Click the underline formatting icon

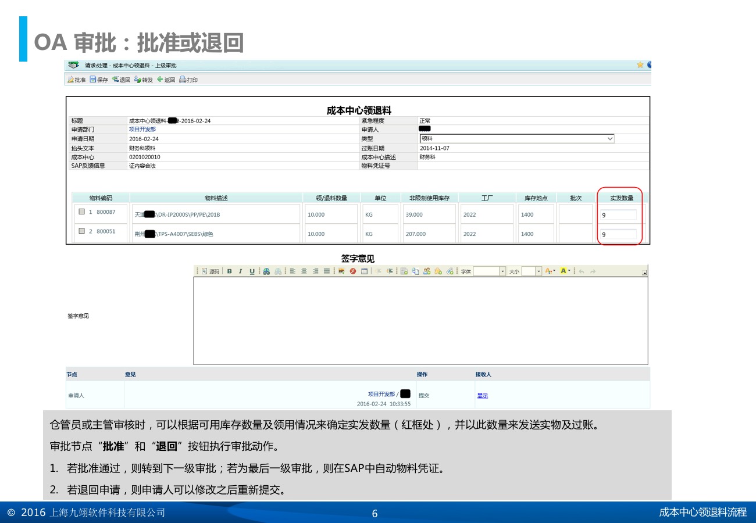click(252, 271)
